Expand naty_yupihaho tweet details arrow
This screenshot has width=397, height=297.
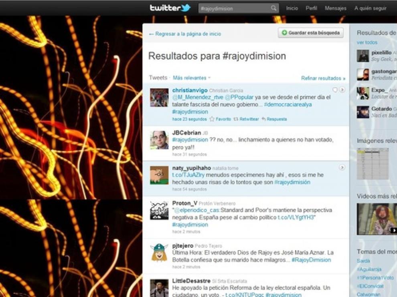pos(342,167)
